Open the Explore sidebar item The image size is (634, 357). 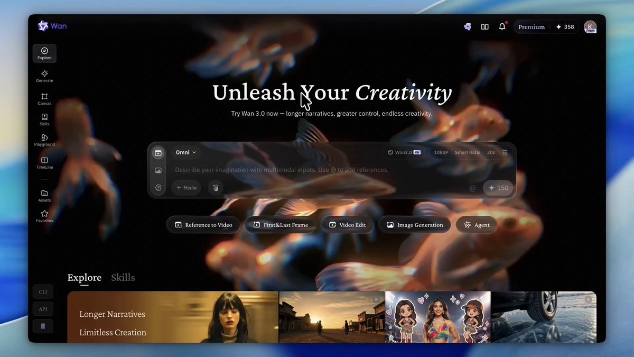pyautogui.click(x=44, y=53)
